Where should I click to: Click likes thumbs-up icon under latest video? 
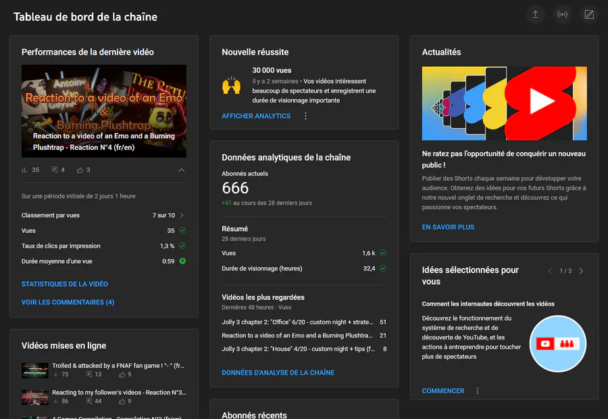(x=80, y=170)
